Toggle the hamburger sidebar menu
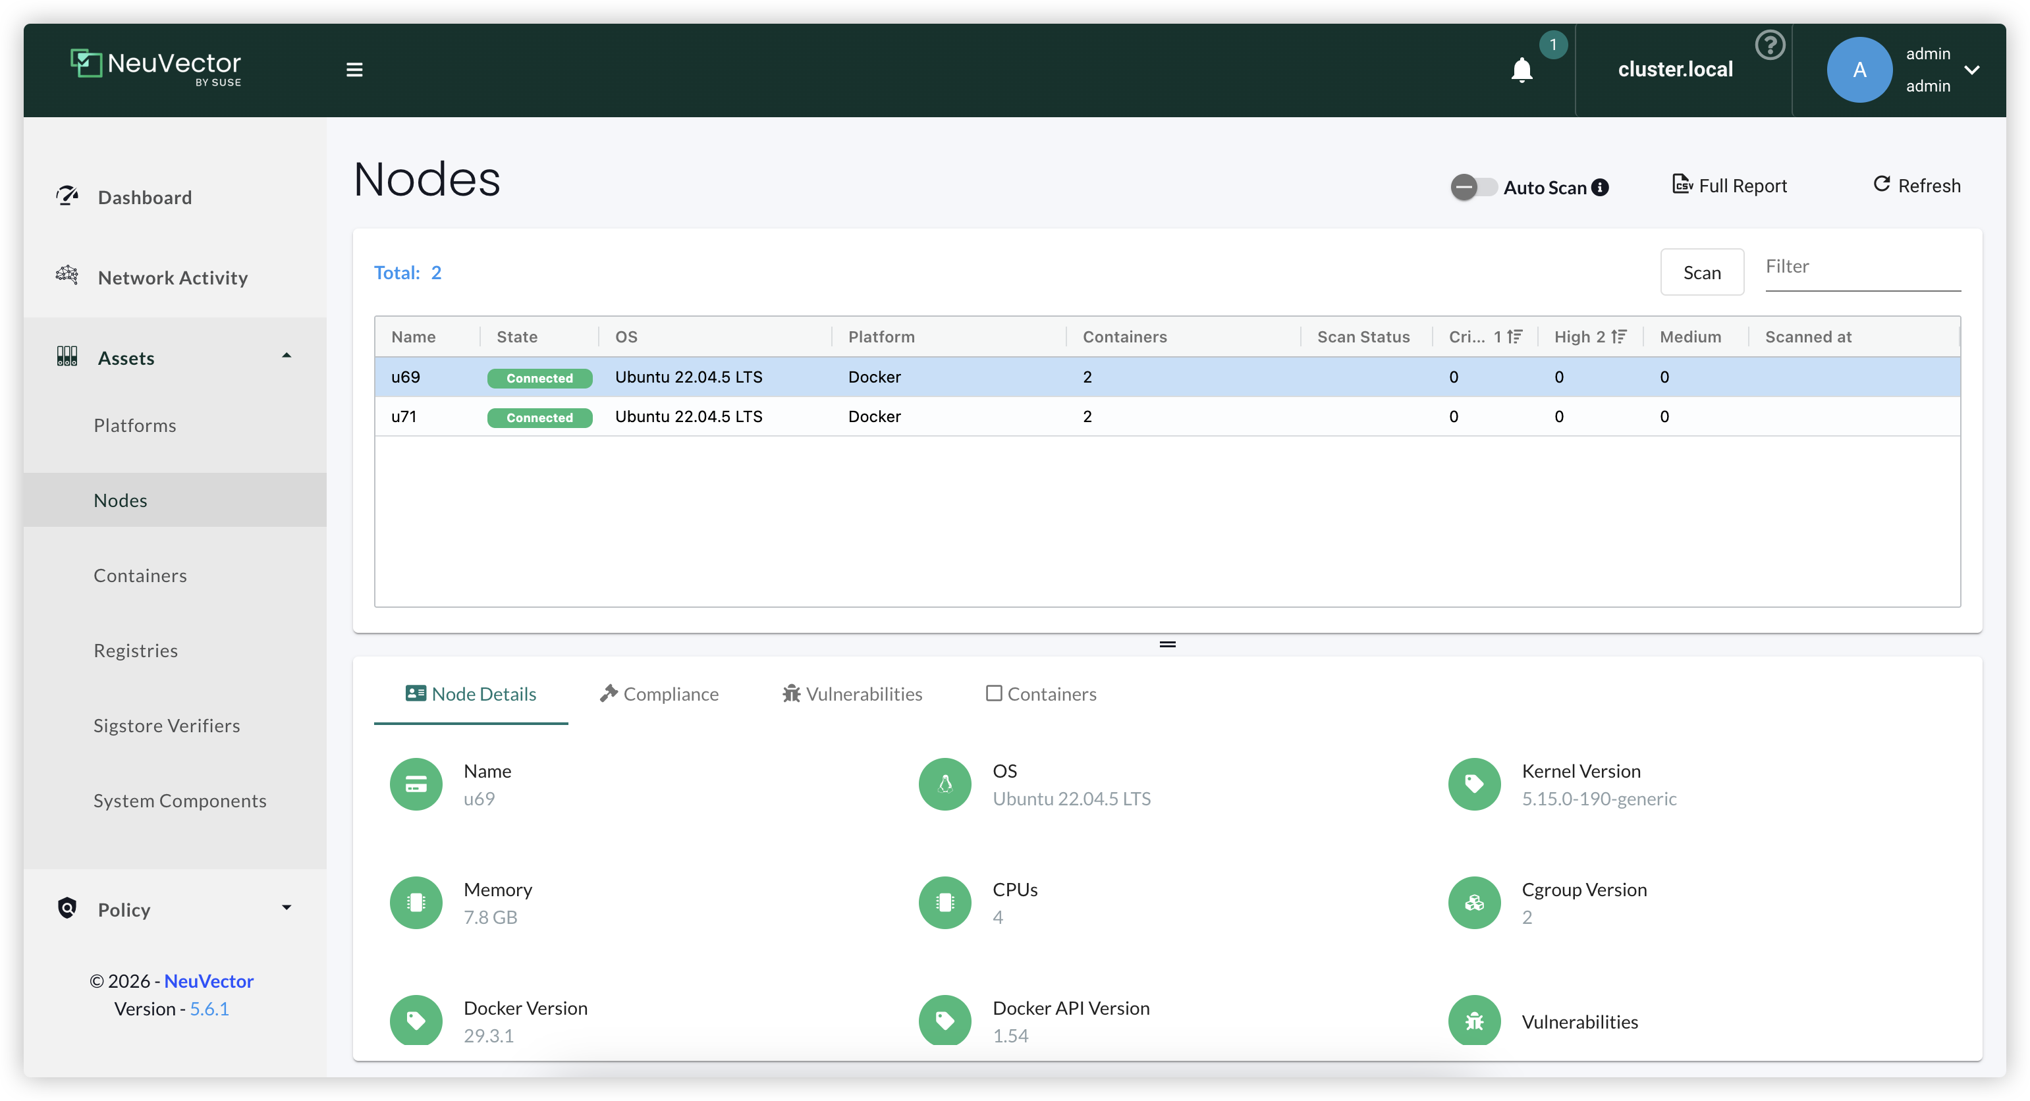 [354, 69]
